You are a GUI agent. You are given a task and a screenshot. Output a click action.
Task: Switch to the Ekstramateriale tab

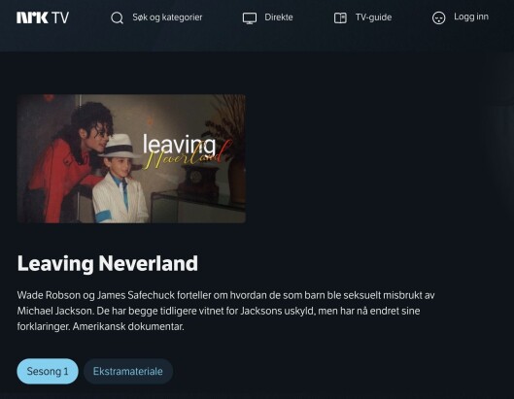pos(128,371)
